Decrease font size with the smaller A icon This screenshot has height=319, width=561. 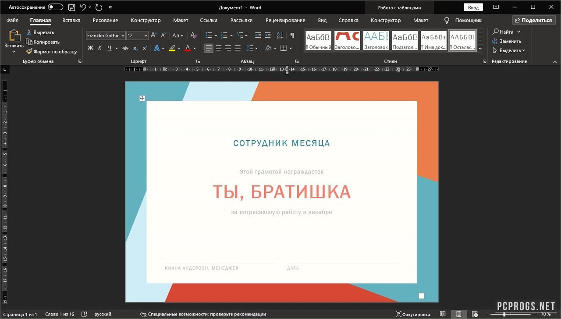pos(163,35)
